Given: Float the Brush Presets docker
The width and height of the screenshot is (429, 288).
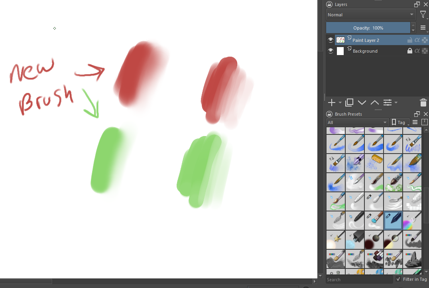Looking at the screenshot, I should tap(417, 114).
